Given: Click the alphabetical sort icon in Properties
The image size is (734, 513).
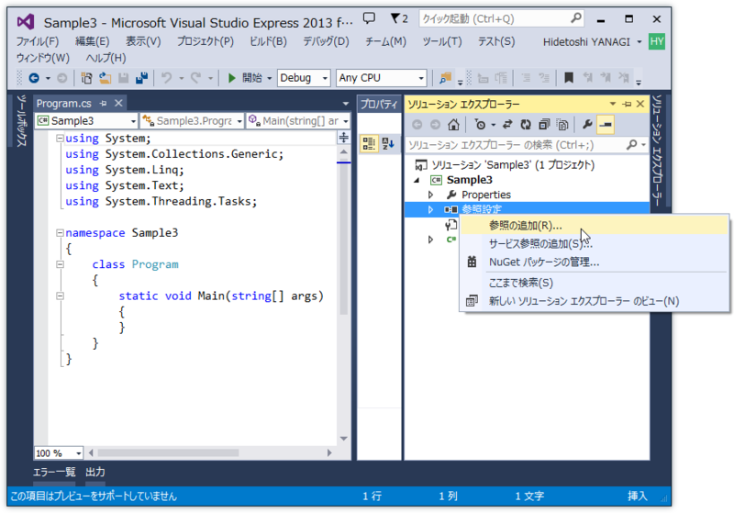Looking at the screenshot, I should 388,143.
